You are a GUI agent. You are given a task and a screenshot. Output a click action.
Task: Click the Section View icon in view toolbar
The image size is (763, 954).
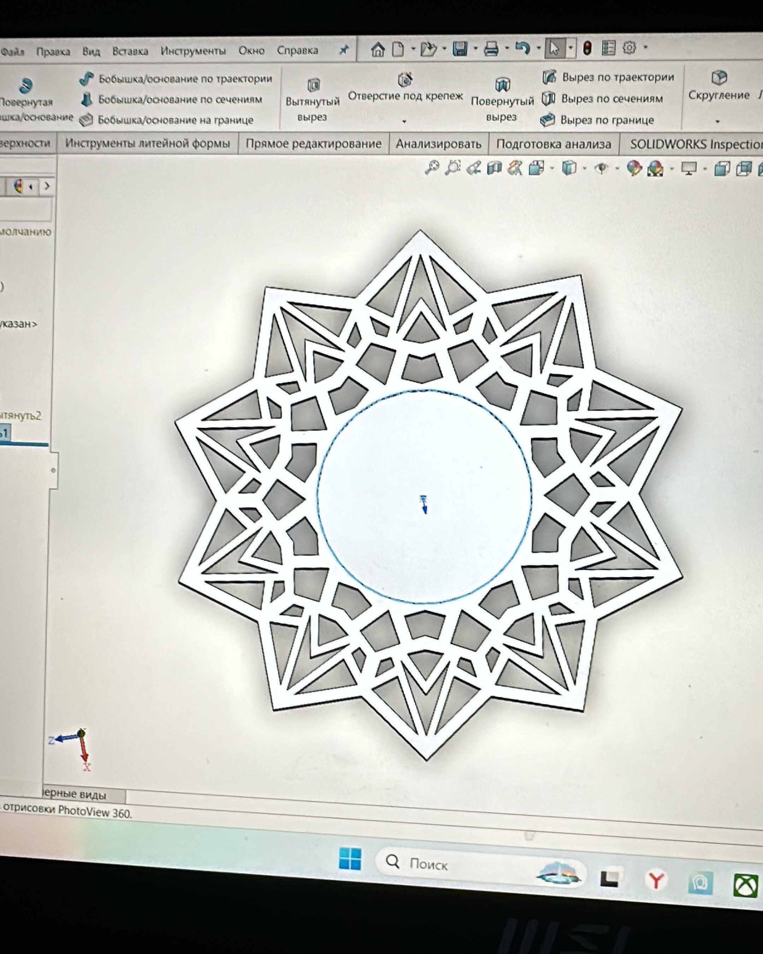494,168
